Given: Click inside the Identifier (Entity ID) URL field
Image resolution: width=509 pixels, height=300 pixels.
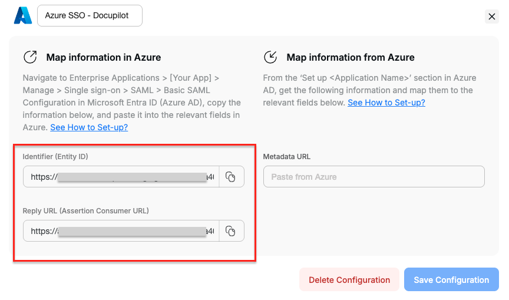Looking at the screenshot, I should click(x=121, y=177).
